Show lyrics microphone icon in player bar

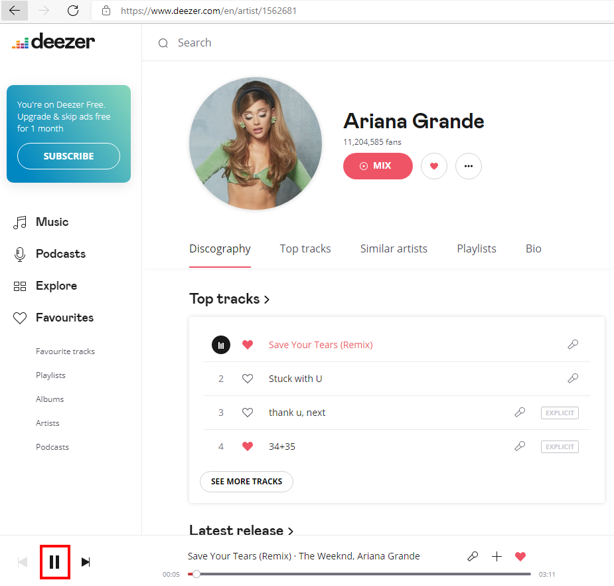pos(473,556)
